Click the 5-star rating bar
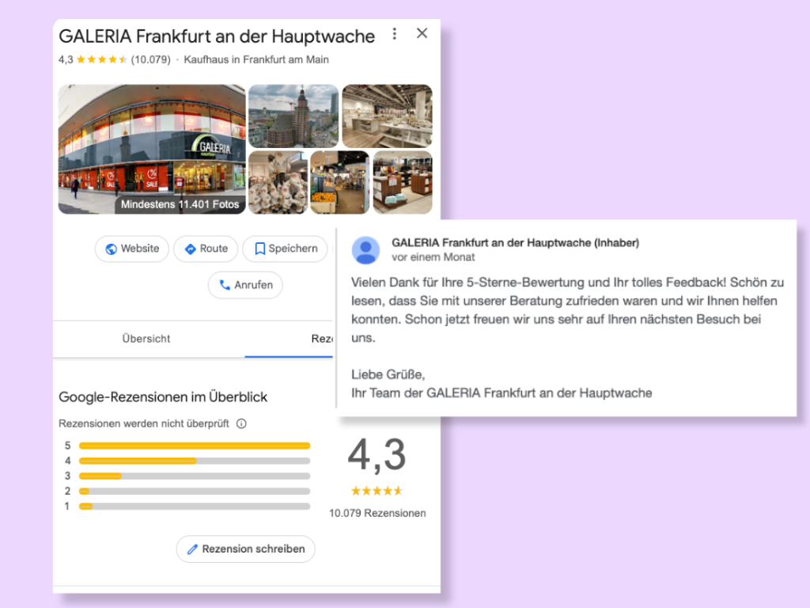Screen dimensions: 810x608 click(x=195, y=446)
